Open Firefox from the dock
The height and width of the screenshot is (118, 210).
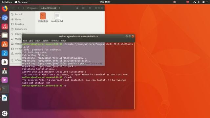[5, 9]
